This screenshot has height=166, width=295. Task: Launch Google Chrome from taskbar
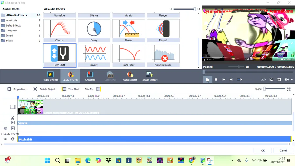191,160
